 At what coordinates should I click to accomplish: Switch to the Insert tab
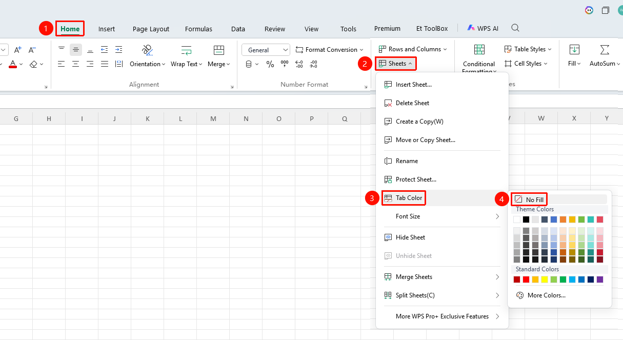coord(107,29)
